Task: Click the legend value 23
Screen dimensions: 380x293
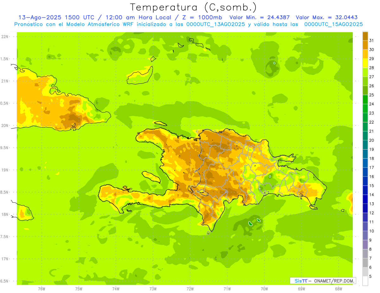Action: pos(372,113)
